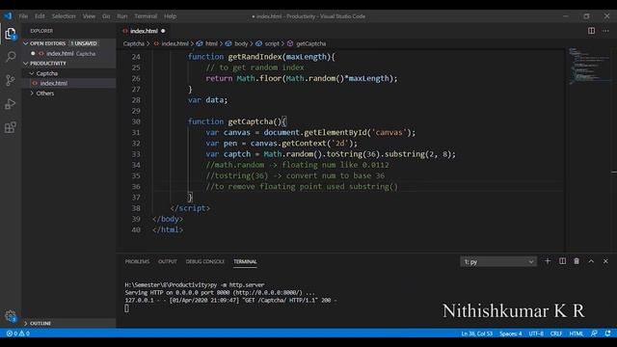Select the Terminal panel tab
617x347 pixels.
245,261
